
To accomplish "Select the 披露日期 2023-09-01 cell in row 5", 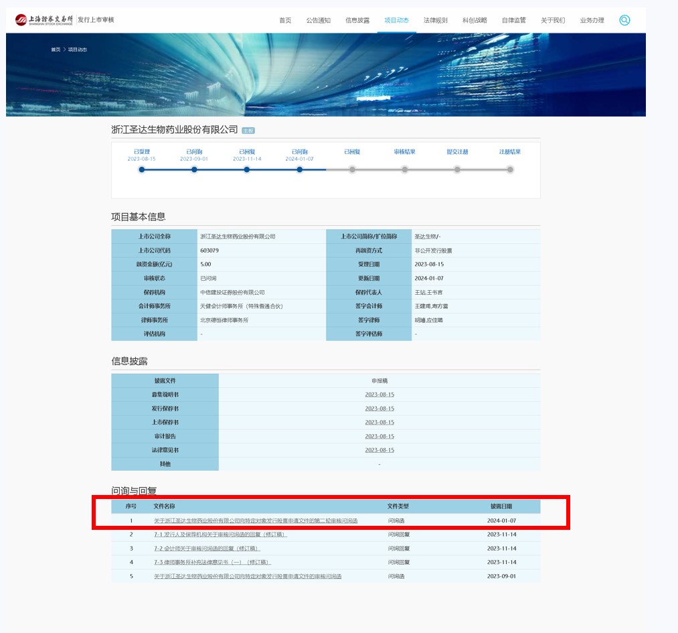I will click(x=501, y=576).
